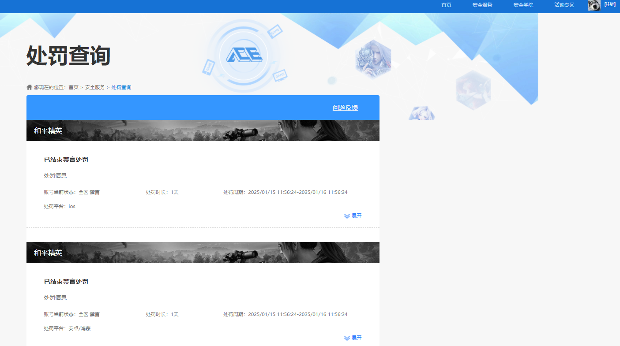Open the 安全服务 top navigation menu
This screenshot has width=620, height=346.
coord(482,5)
